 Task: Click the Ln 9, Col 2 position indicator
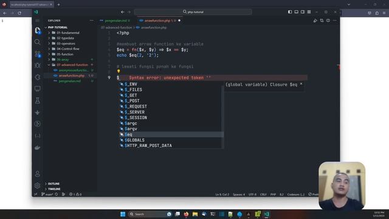pos(222,195)
